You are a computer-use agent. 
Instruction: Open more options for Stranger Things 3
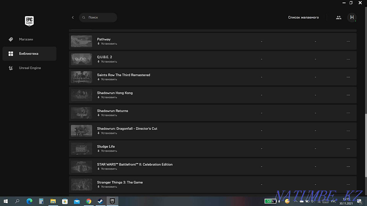(348, 184)
